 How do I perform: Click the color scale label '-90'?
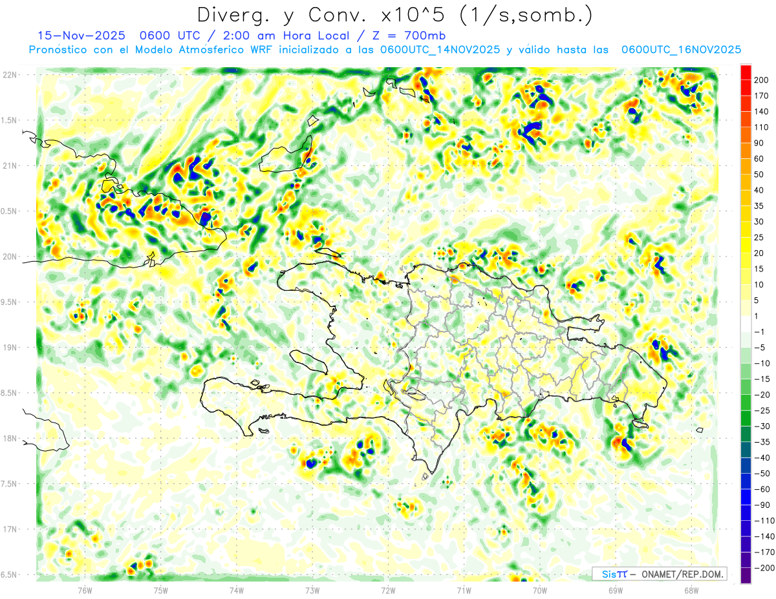762,506
